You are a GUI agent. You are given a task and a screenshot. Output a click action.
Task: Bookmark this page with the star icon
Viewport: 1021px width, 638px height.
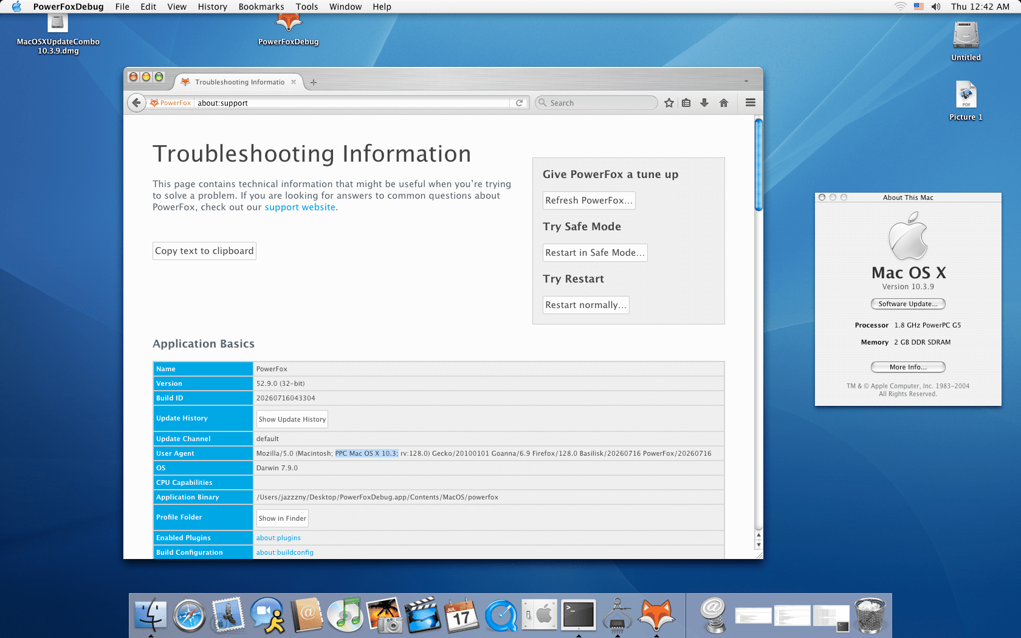(x=669, y=103)
